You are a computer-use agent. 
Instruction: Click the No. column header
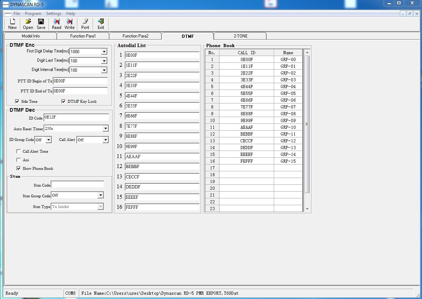(212, 53)
